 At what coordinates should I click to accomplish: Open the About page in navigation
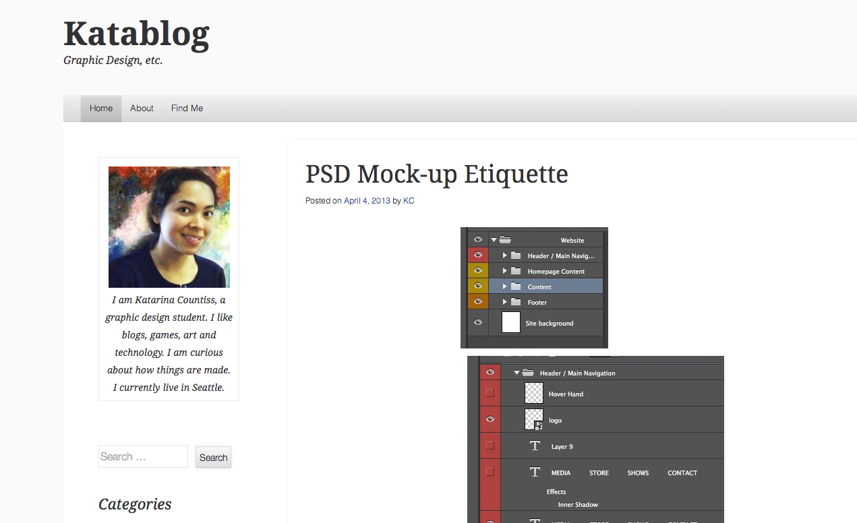[142, 109]
